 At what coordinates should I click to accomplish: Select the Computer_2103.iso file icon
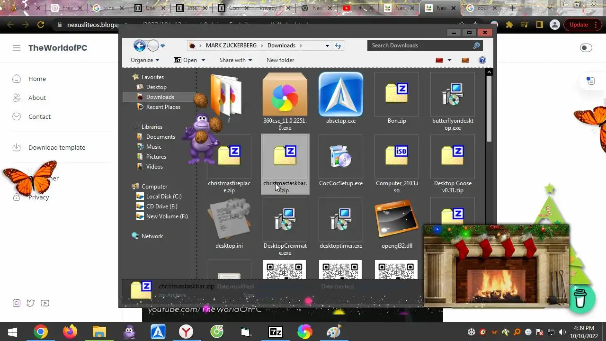(x=397, y=157)
